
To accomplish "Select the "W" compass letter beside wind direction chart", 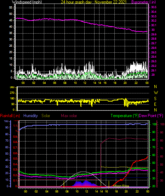I will pyautogui.click(x=156, y=93).
